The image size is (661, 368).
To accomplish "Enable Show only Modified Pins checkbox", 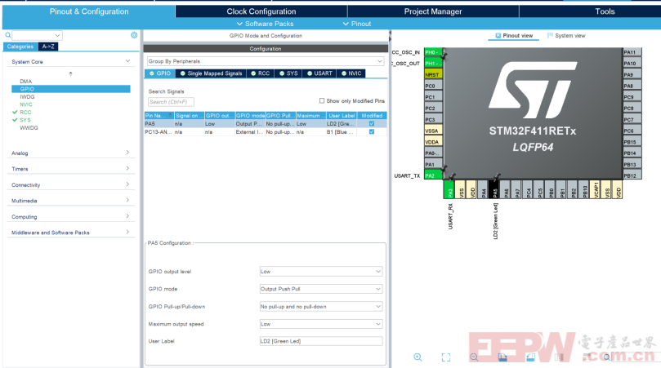I will tap(322, 100).
